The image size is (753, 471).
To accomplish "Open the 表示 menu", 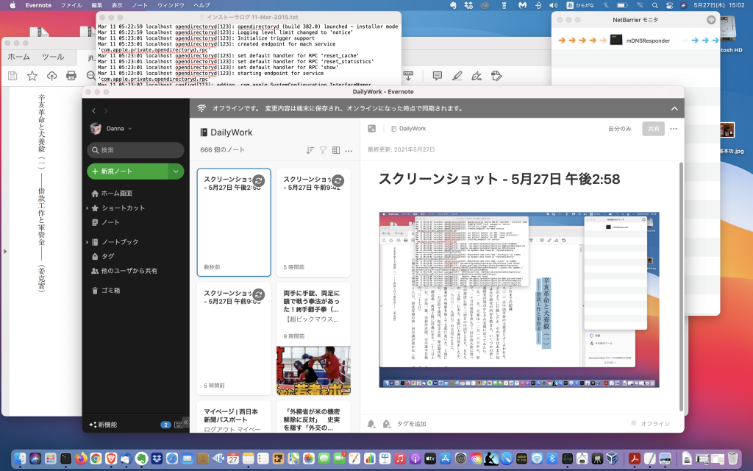I will pos(117,5).
